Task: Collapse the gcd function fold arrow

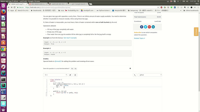Action: click(x=49, y=91)
